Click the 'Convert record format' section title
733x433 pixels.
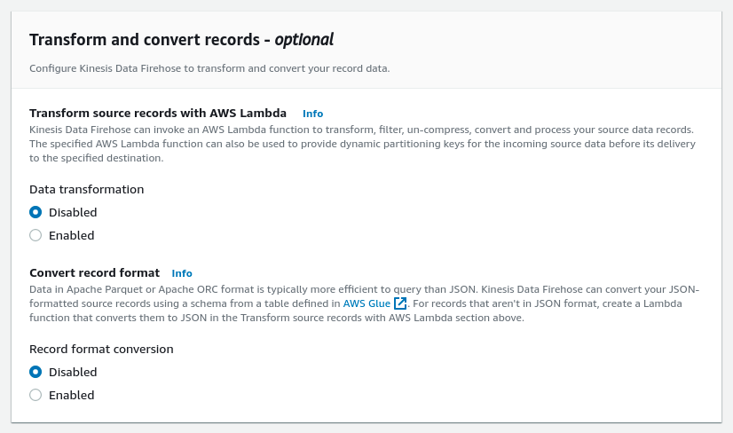94,272
